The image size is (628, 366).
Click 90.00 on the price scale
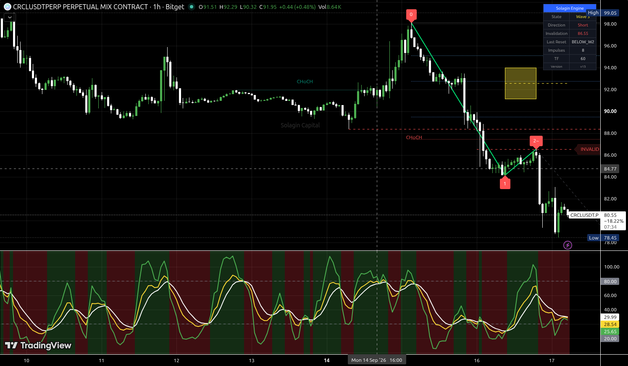[610, 111]
